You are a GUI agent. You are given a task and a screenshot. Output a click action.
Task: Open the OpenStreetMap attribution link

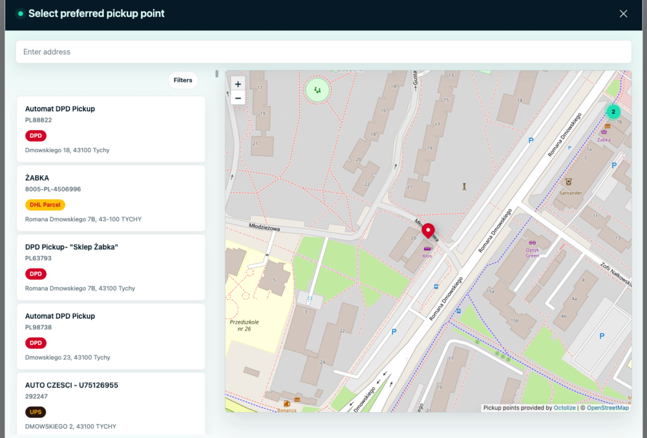pyautogui.click(x=608, y=408)
